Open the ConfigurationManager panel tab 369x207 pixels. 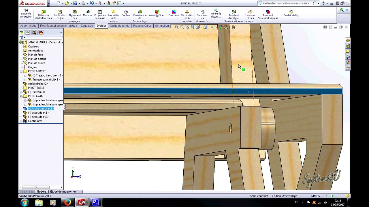tap(34, 33)
